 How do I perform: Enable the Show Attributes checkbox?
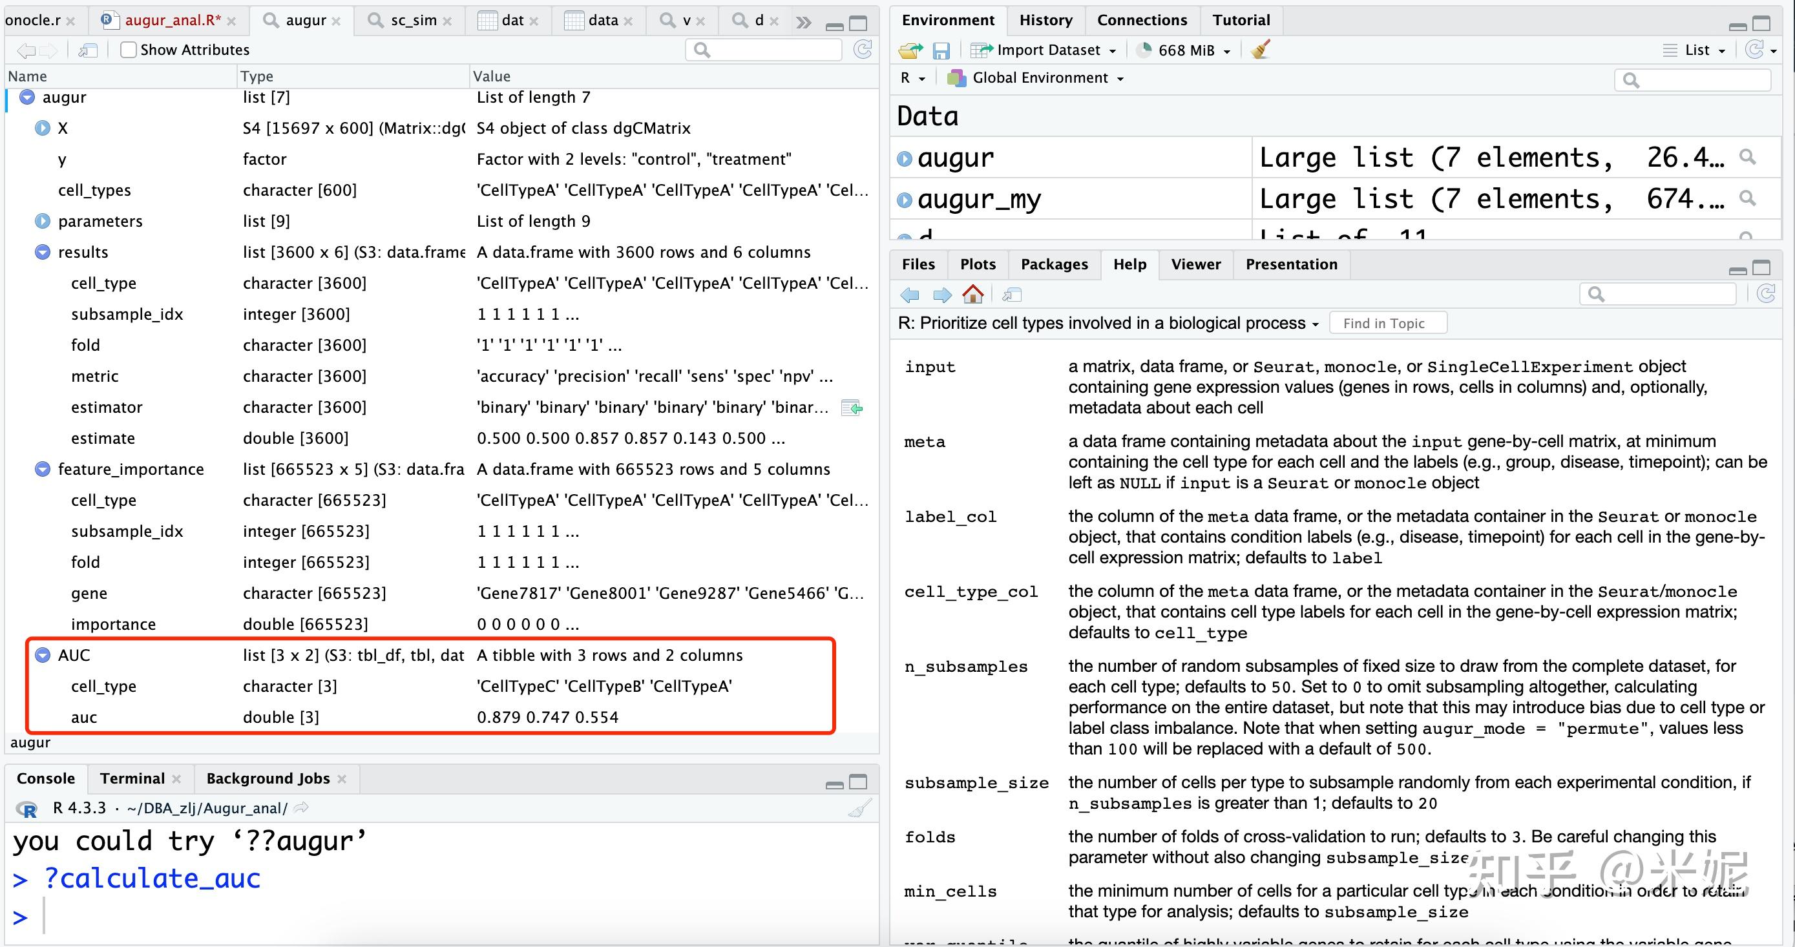128,50
